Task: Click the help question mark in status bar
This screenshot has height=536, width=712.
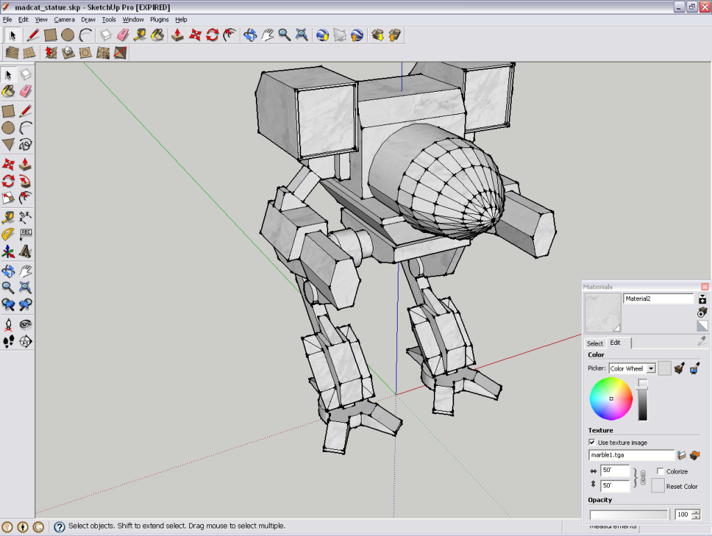Action: [59, 526]
